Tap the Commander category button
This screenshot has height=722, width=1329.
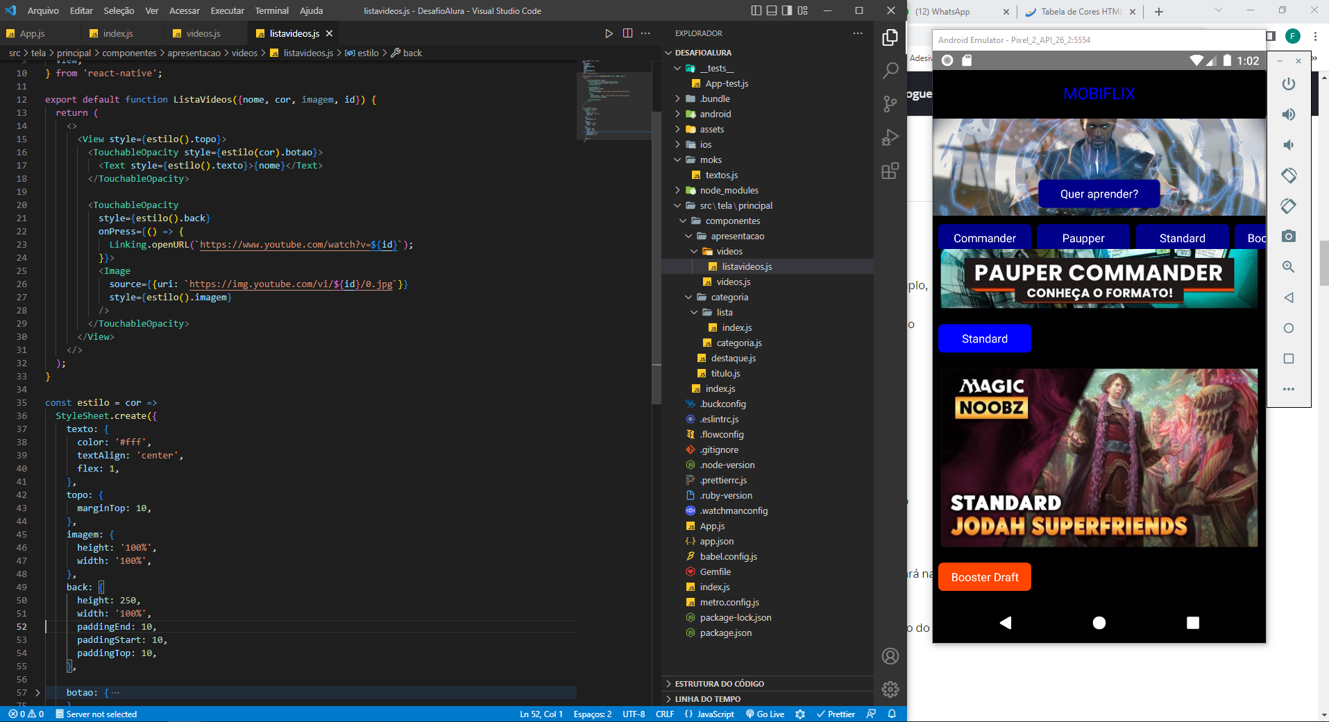(x=984, y=237)
